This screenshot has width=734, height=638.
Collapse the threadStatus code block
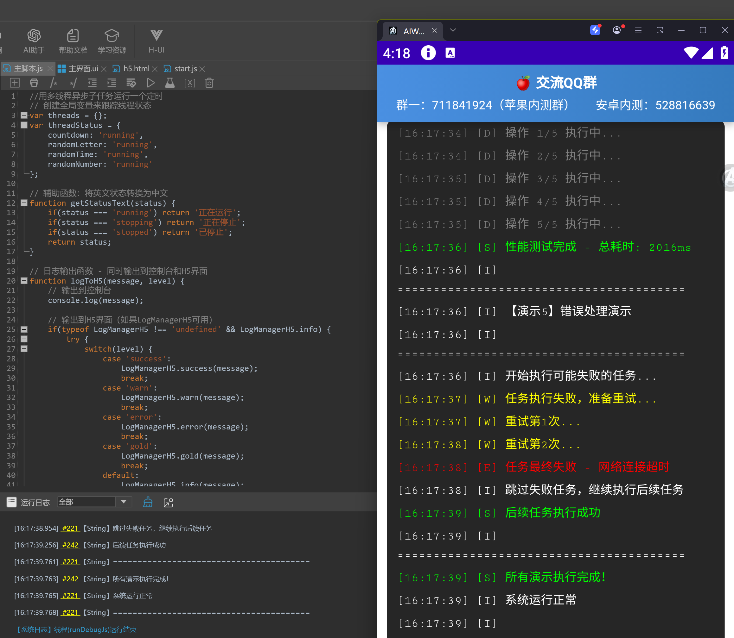click(x=24, y=125)
